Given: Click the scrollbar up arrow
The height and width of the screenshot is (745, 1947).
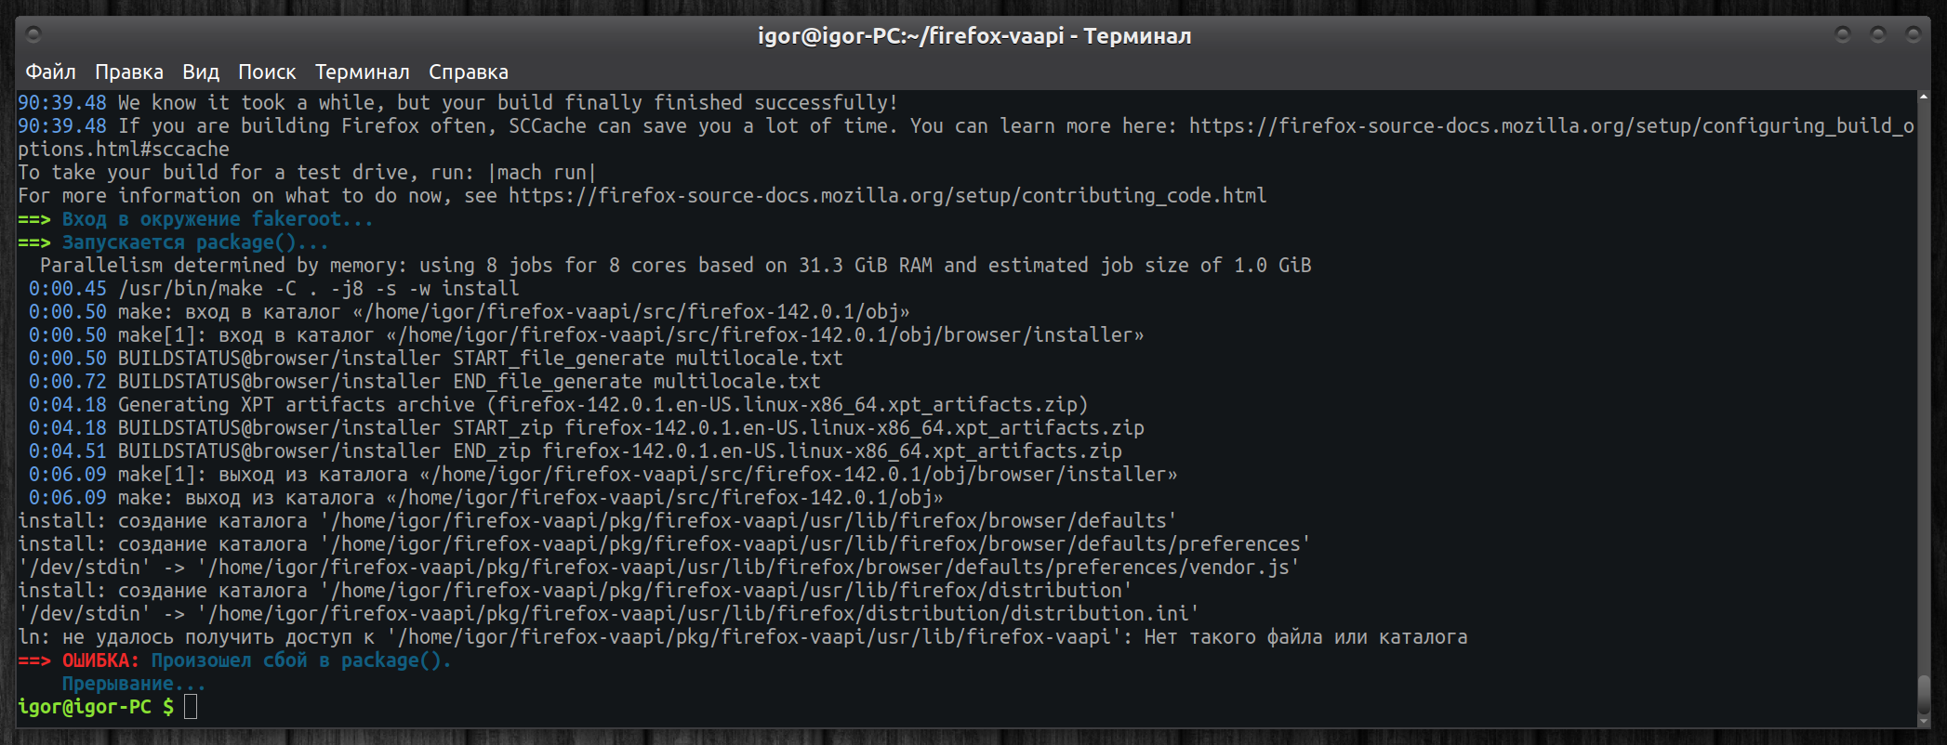Looking at the screenshot, I should click(1923, 97).
